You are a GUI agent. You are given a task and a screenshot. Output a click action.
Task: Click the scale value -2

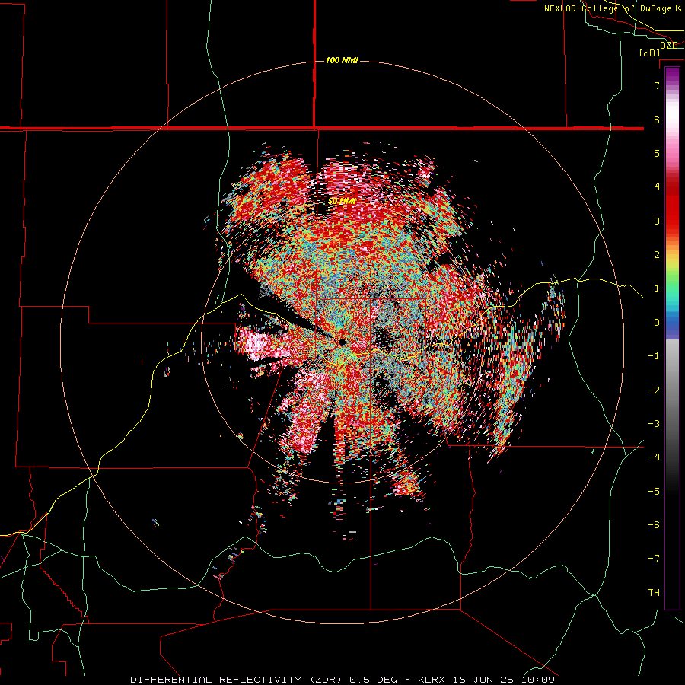pyautogui.click(x=654, y=390)
